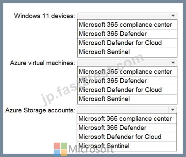Select Microsoft Sentinel for Azure virtual machines
The width and height of the screenshot is (186, 157).
[127, 99]
